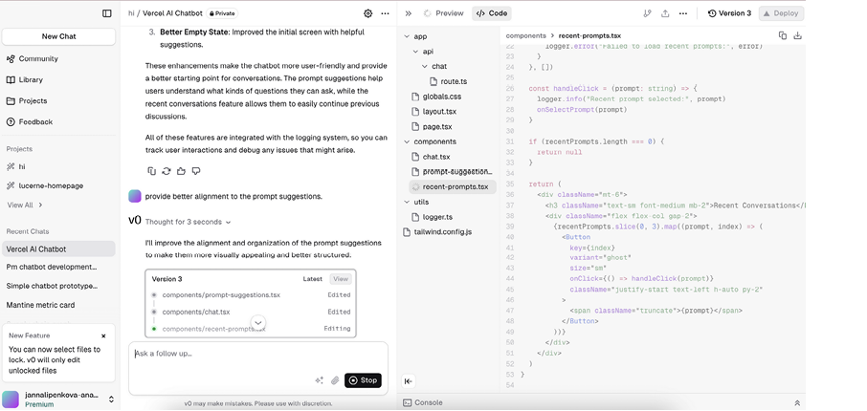The image size is (867, 411).
Task: Collapse the chat folder in tree
Action: [434, 66]
